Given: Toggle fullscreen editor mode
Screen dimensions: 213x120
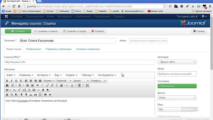Looking at the screenshot, I should [87, 85].
